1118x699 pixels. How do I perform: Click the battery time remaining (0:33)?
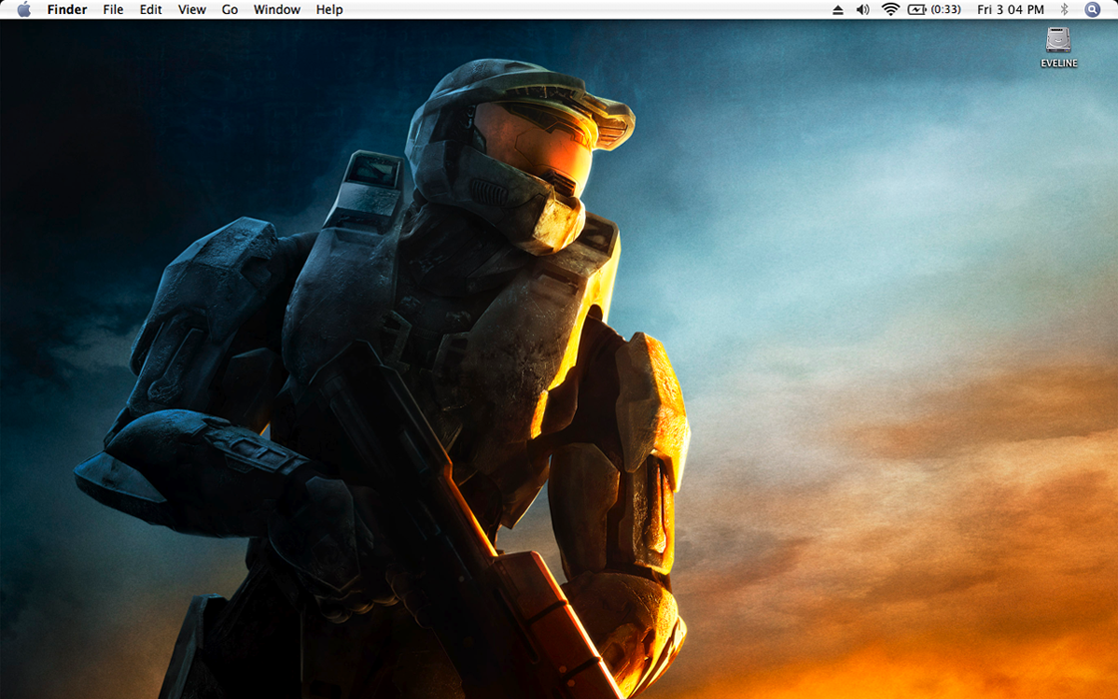pyautogui.click(x=945, y=9)
